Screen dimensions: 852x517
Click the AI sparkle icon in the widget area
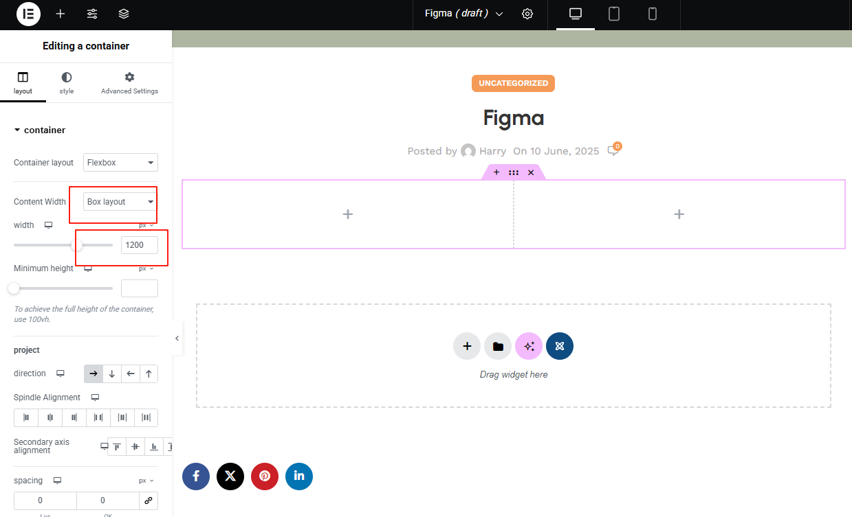pyautogui.click(x=528, y=346)
